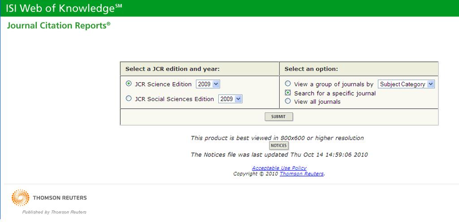Expand the Subject Category dropdown

[406, 84]
